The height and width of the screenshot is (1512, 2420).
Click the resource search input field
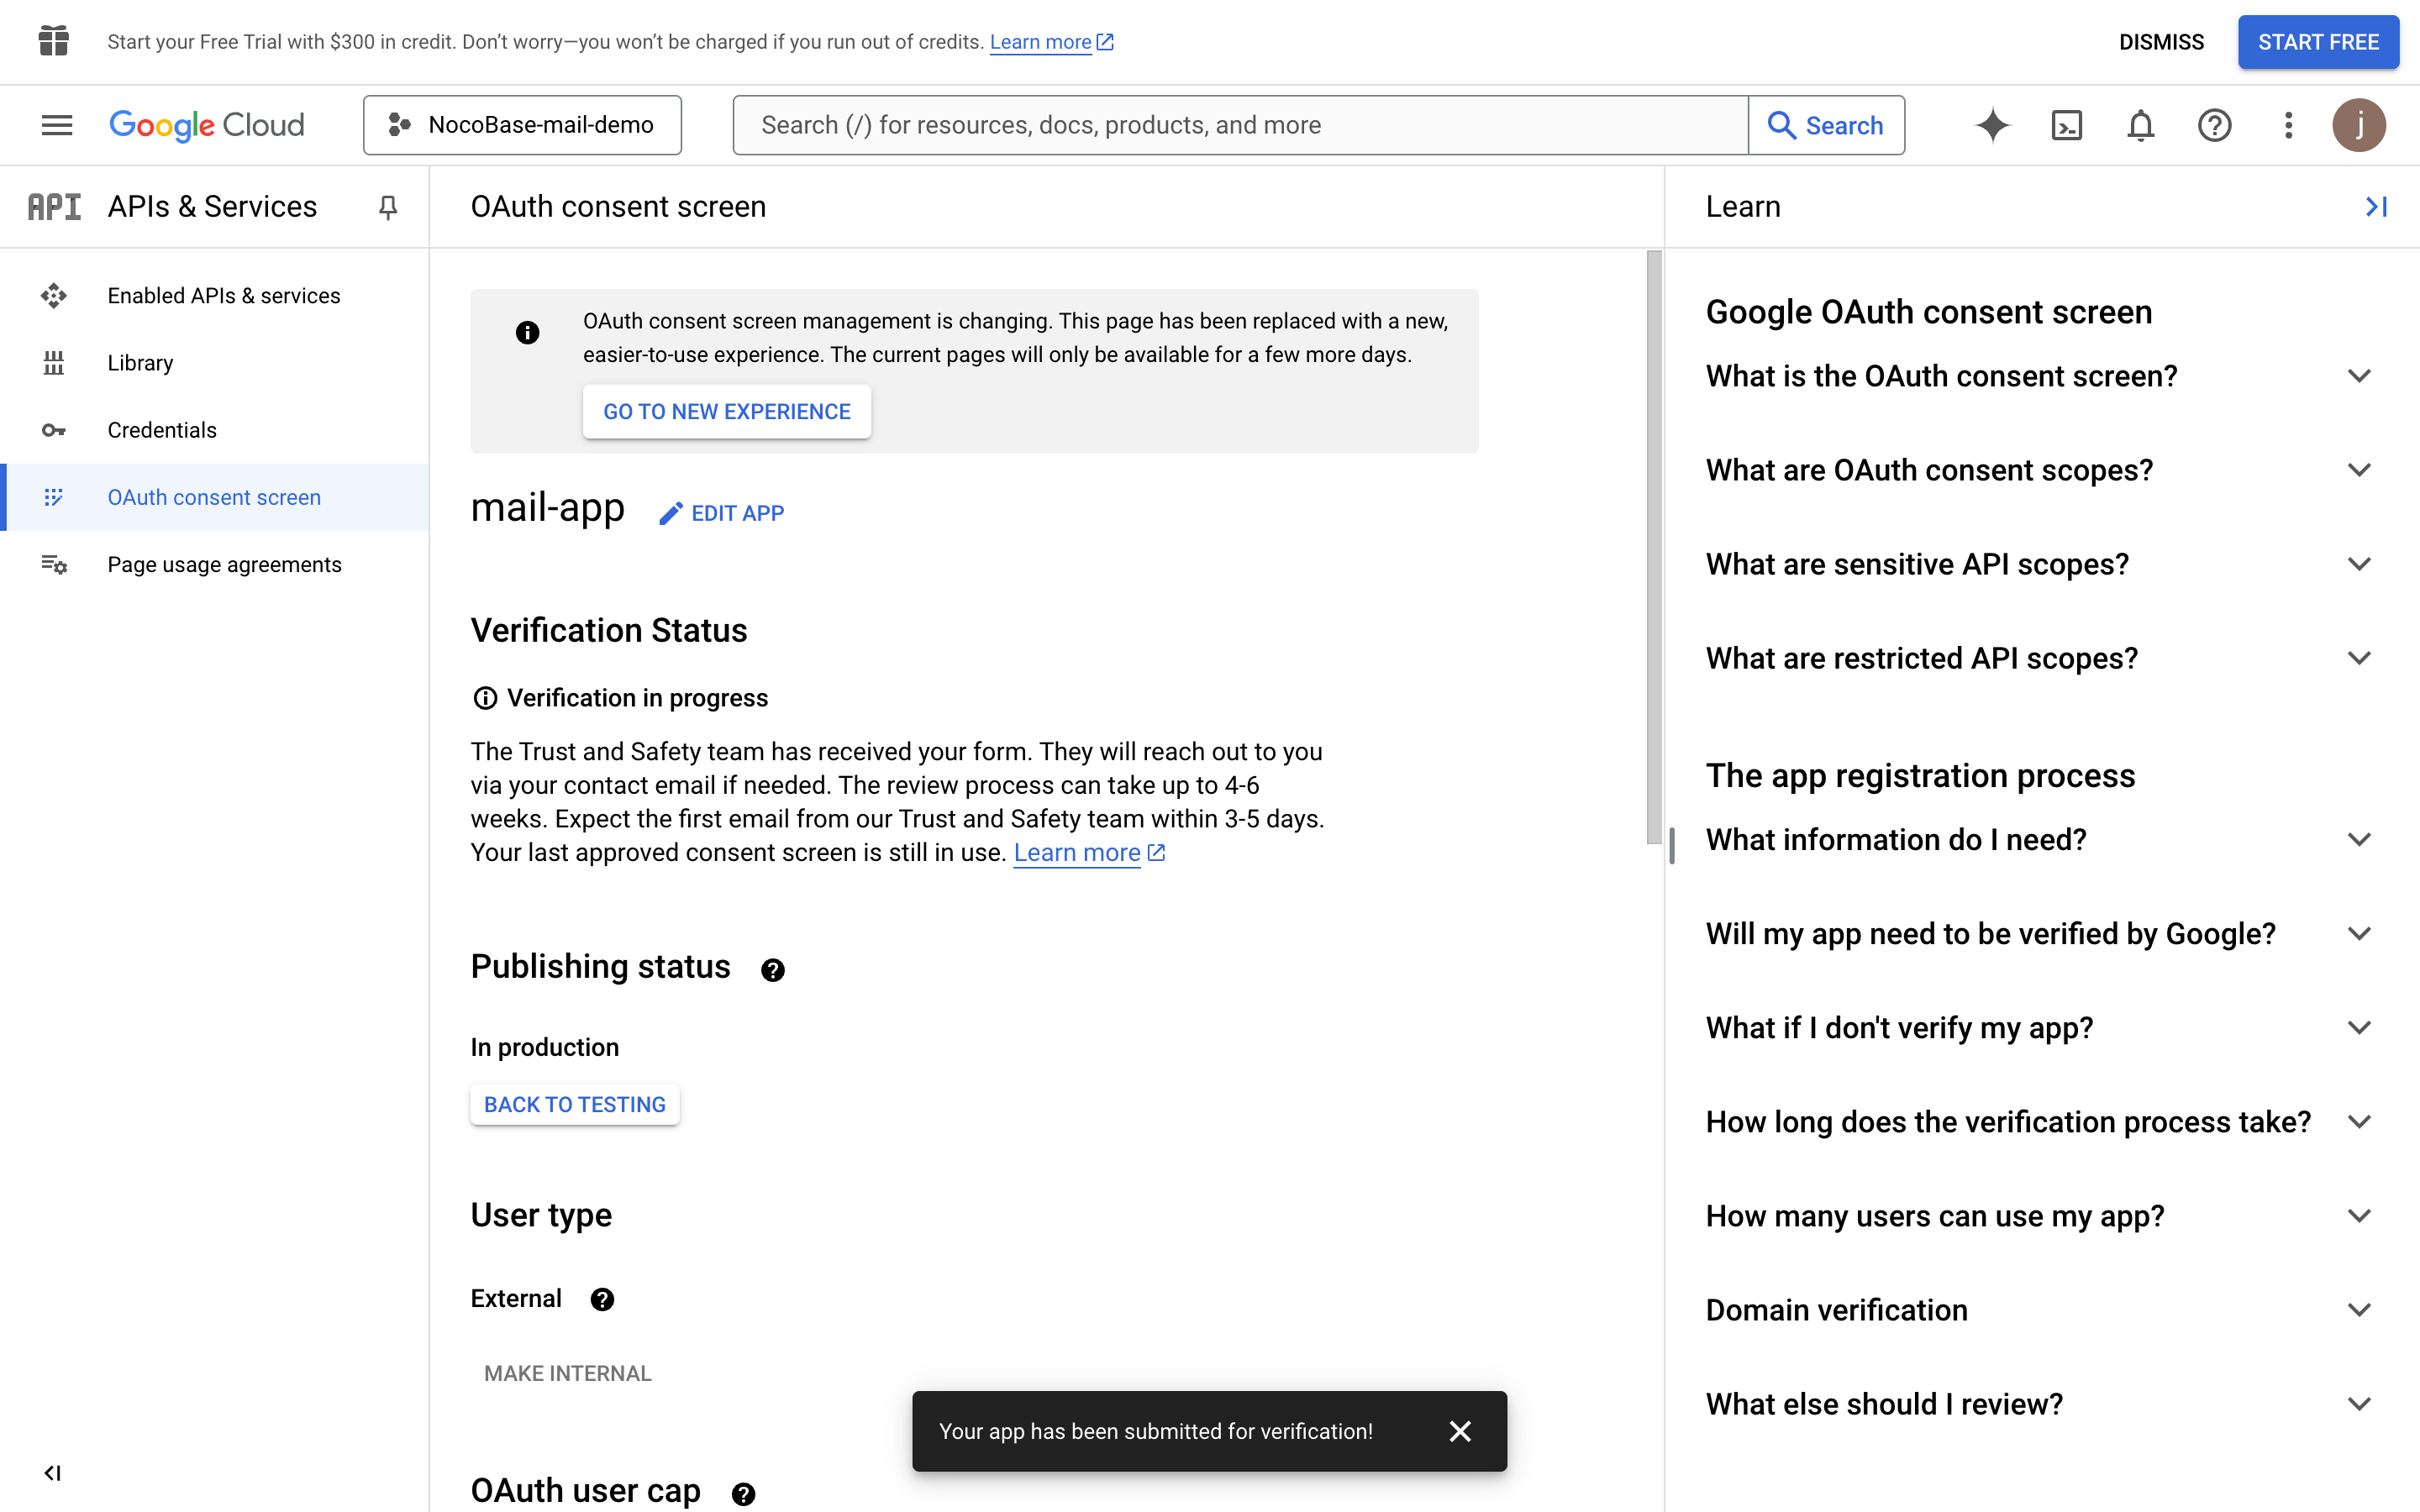[1240, 125]
